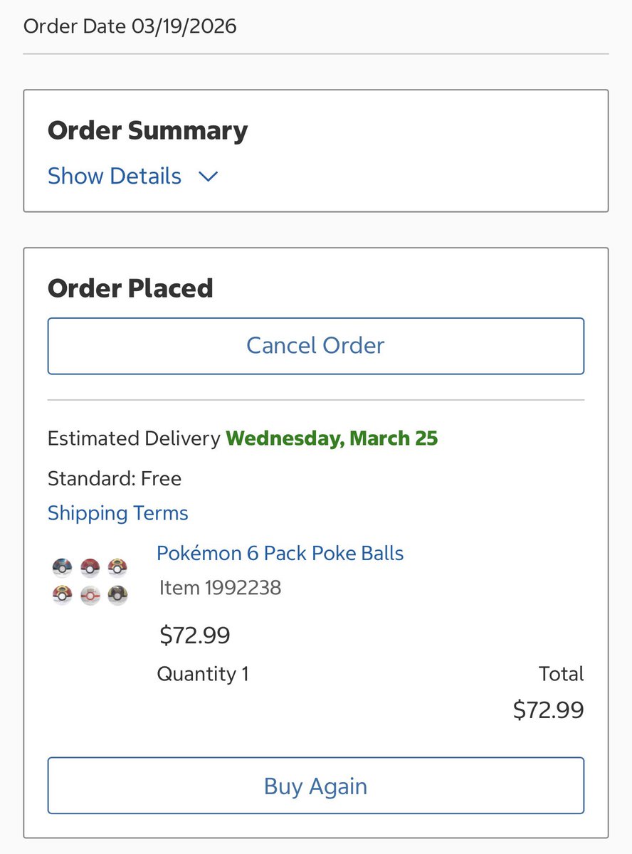This screenshot has height=854, width=632.
Task: Expand the Show Details chevron arrow
Action: (208, 176)
